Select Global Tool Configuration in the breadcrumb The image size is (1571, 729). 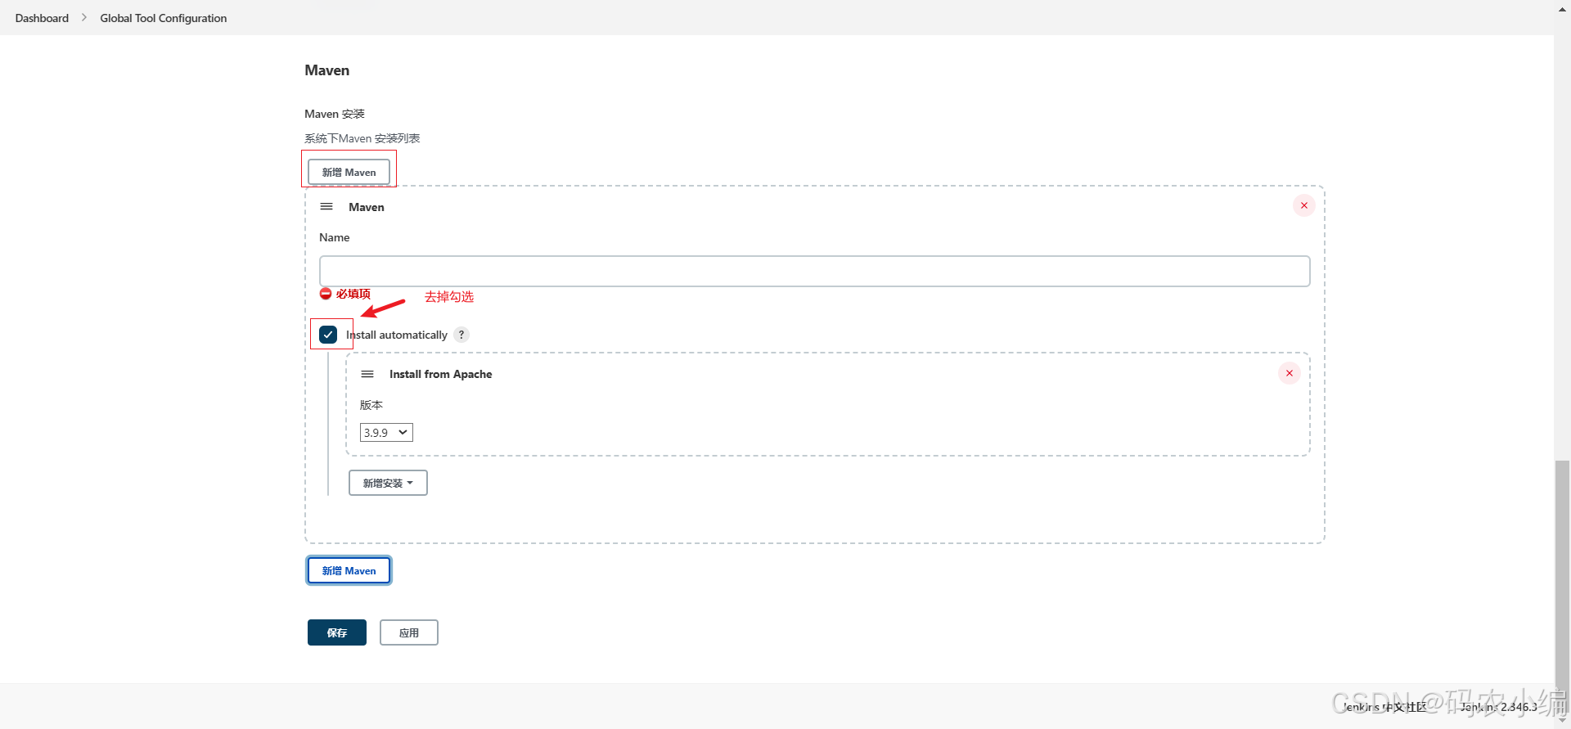point(163,17)
